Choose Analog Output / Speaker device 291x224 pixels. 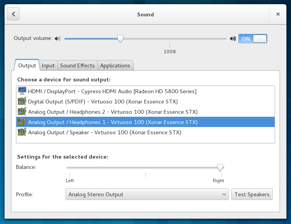click(x=105, y=132)
